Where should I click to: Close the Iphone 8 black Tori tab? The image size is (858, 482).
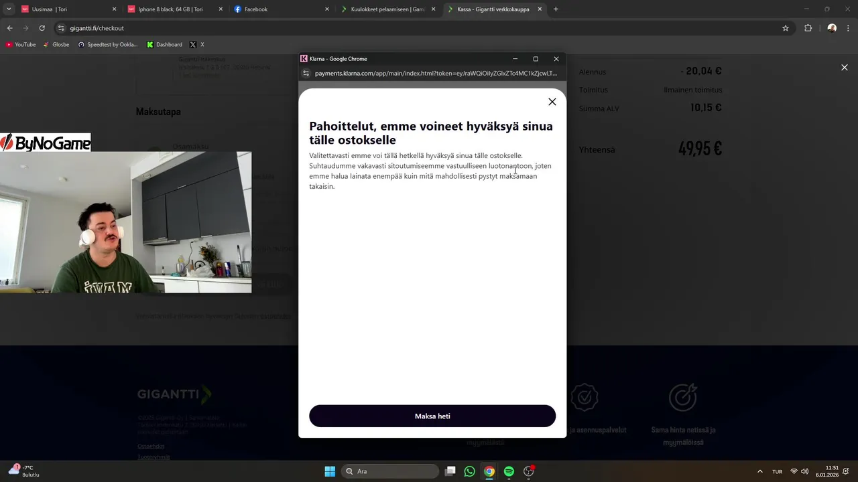point(221,9)
